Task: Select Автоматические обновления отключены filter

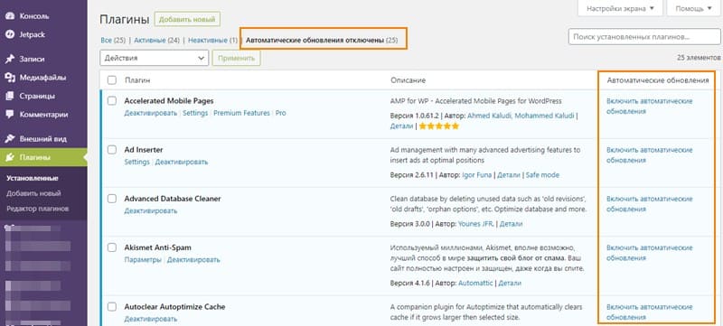Action: (322, 41)
